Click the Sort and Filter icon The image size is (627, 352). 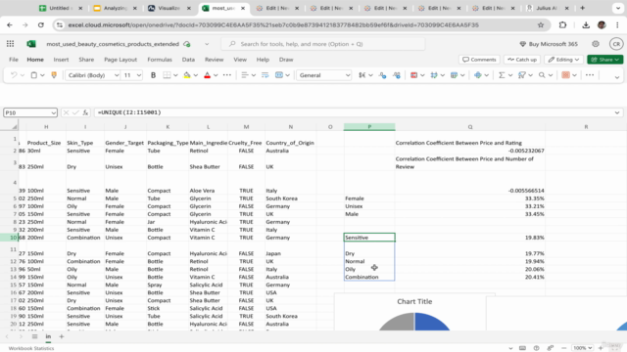click(x=522, y=75)
